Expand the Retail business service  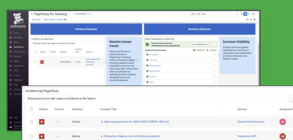tap(214, 82)
